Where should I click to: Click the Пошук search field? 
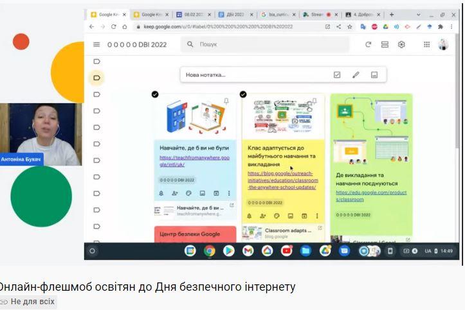[266, 44]
